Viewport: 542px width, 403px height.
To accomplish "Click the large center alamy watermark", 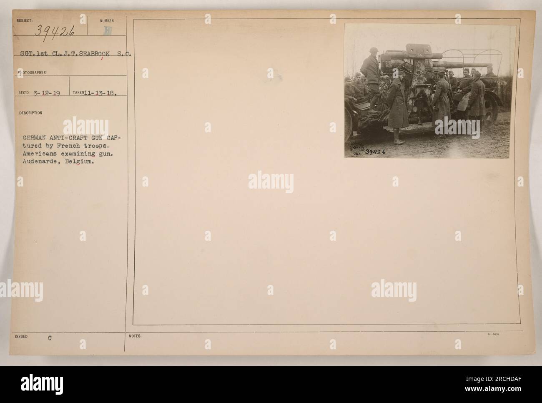I will click(271, 182).
